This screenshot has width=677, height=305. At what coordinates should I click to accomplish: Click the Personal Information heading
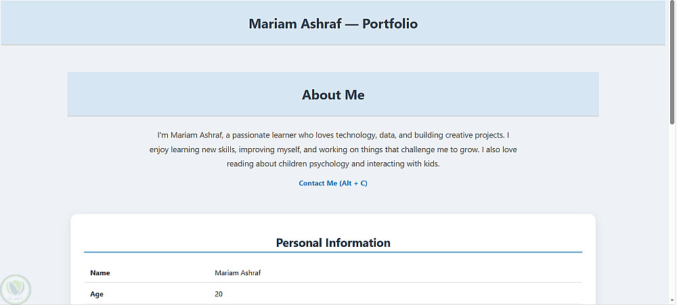pyautogui.click(x=333, y=243)
